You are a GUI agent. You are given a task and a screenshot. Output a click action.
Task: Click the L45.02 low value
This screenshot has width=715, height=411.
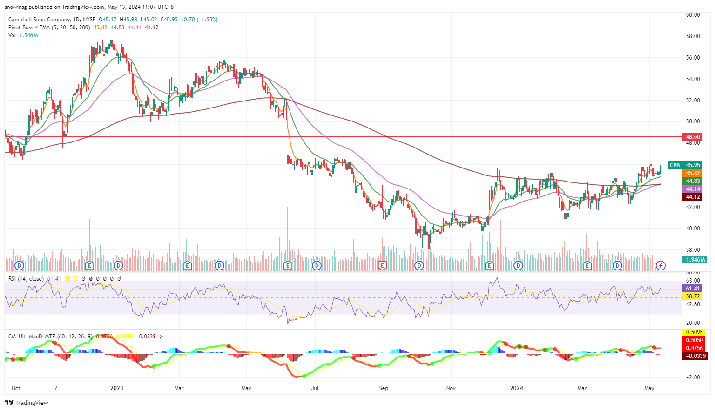(149, 20)
